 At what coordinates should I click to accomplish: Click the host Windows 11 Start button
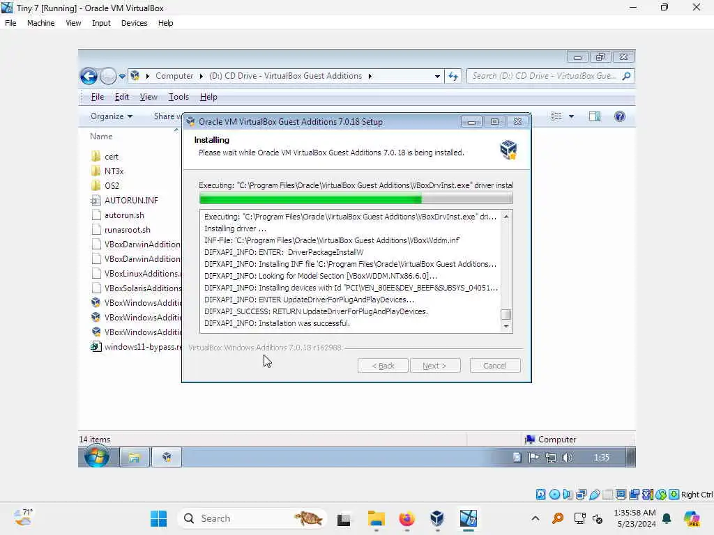tap(158, 518)
